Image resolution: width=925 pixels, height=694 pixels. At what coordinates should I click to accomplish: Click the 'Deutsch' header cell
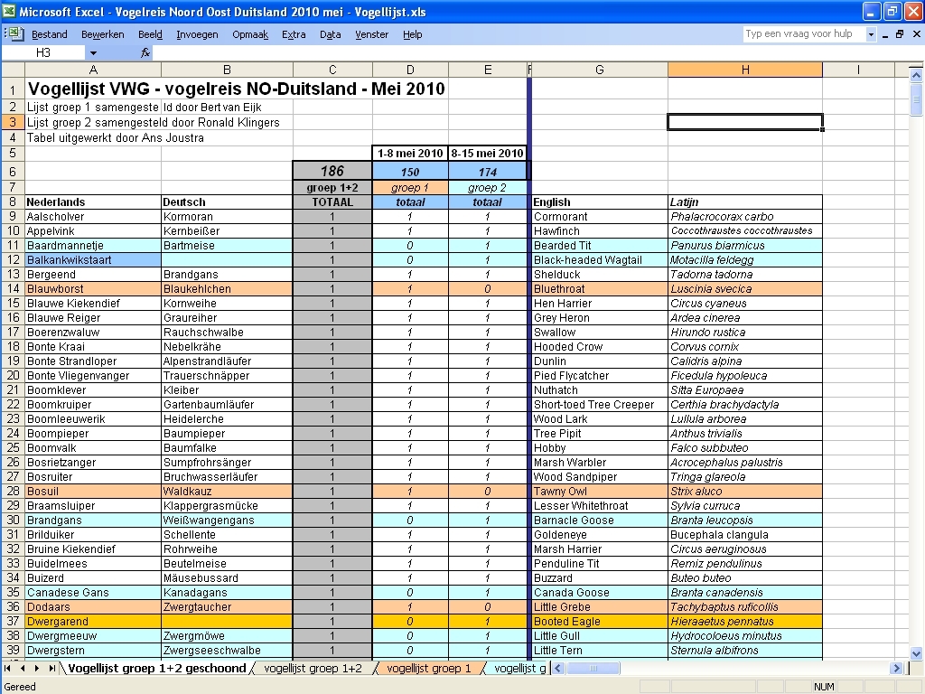click(x=227, y=202)
